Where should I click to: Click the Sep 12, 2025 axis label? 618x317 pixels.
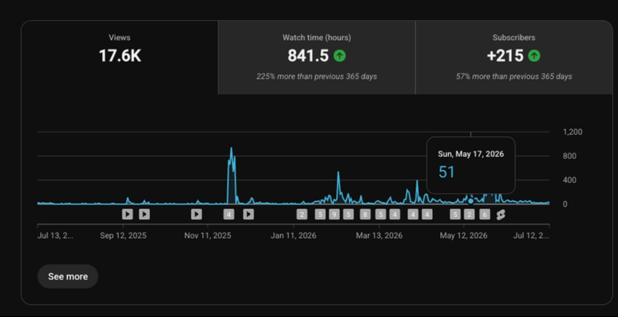pyautogui.click(x=123, y=236)
